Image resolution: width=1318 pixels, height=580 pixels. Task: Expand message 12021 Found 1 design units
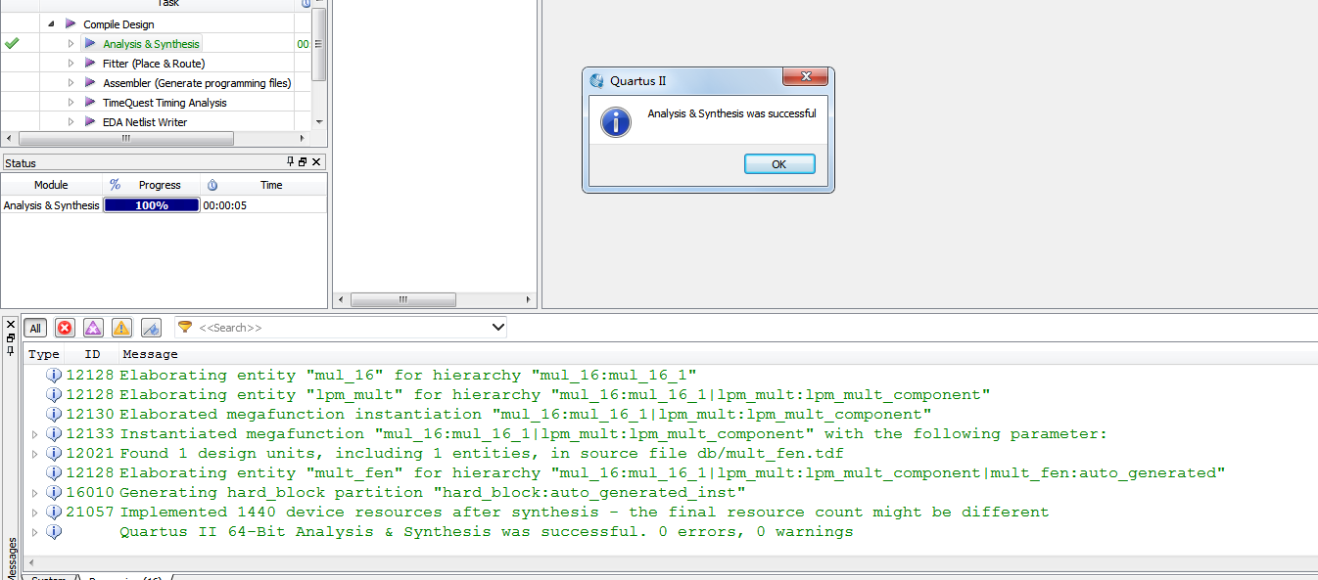[35, 453]
